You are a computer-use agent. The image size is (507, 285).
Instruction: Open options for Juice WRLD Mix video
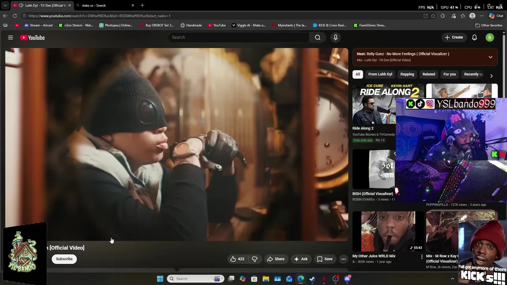422,257
